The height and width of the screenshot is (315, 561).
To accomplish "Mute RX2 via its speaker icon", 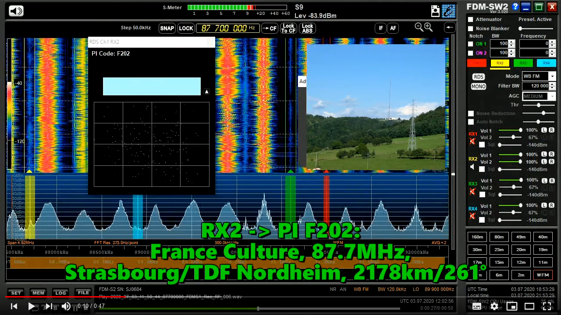I will [472, 167].
